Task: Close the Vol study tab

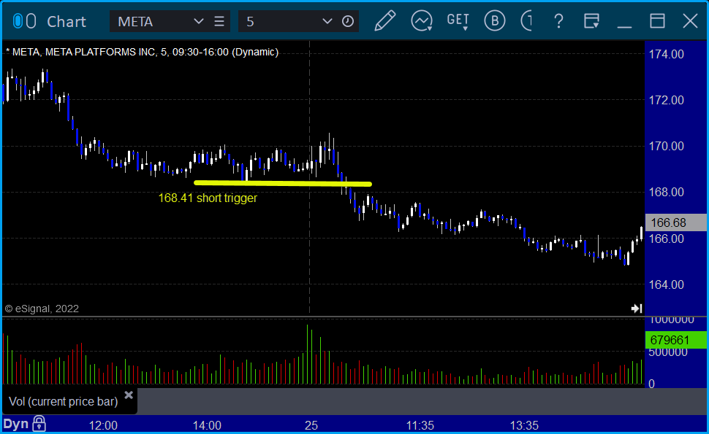Action: pyautogui.click(x=129, y=395)
